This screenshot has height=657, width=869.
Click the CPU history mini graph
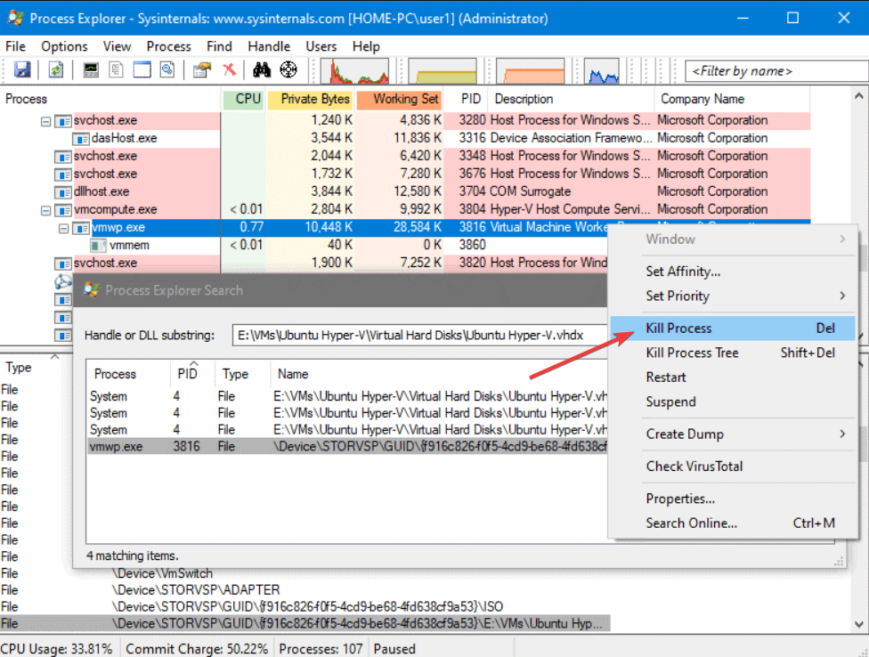pos(354,70)
